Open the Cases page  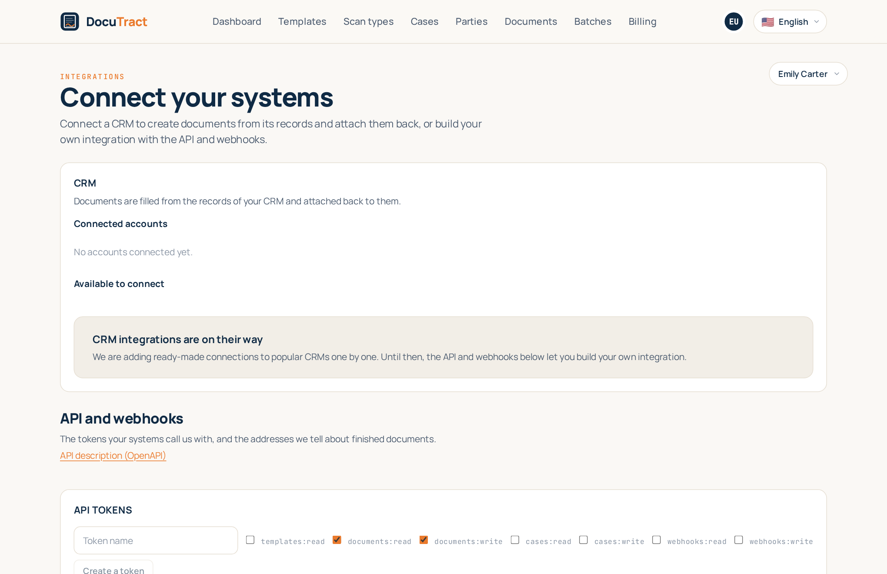424,22
